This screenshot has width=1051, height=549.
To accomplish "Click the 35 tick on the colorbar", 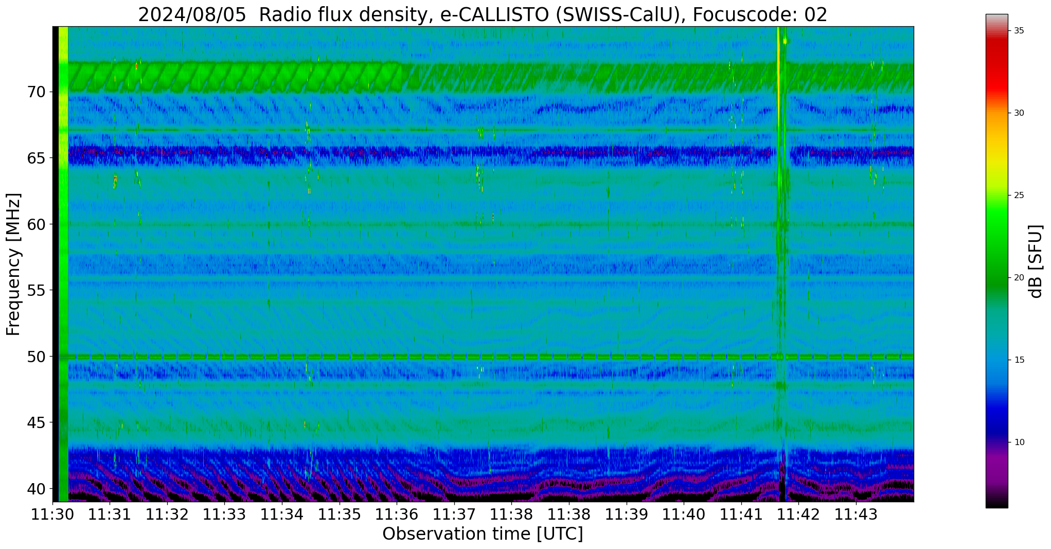I will [1020, 31].
